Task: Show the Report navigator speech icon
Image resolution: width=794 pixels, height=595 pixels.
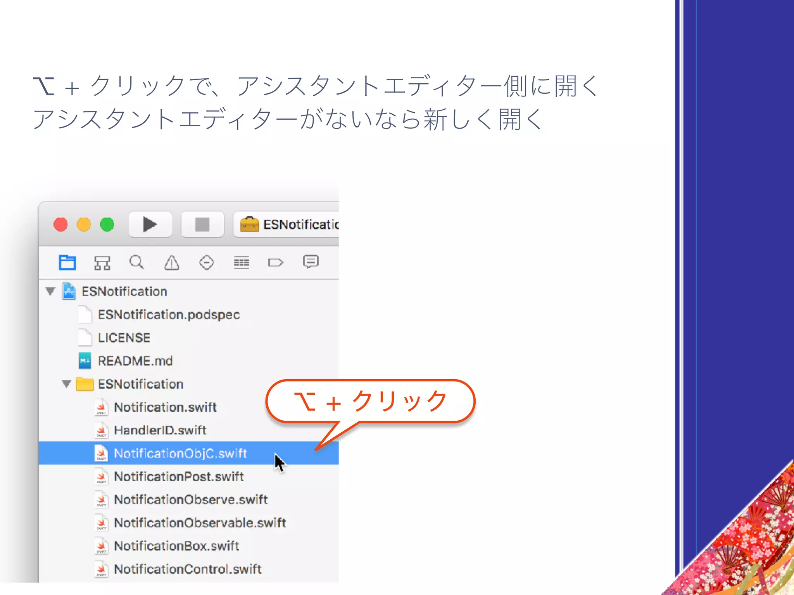Action: (x=311, y=262)
